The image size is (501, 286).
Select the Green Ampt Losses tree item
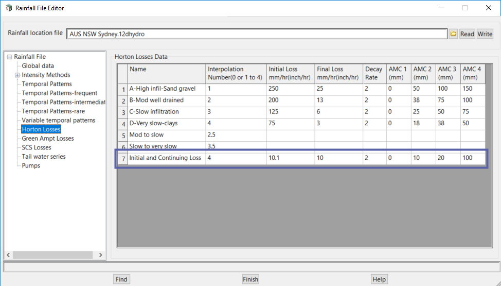47,139
